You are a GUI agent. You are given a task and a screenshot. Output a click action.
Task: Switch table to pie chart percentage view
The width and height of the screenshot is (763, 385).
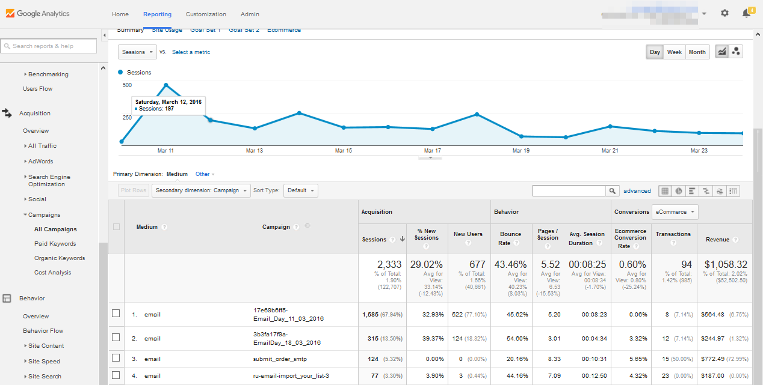pyautogui.click(x=679, y=191)
